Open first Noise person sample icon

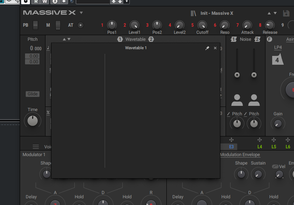pos(237,100)
